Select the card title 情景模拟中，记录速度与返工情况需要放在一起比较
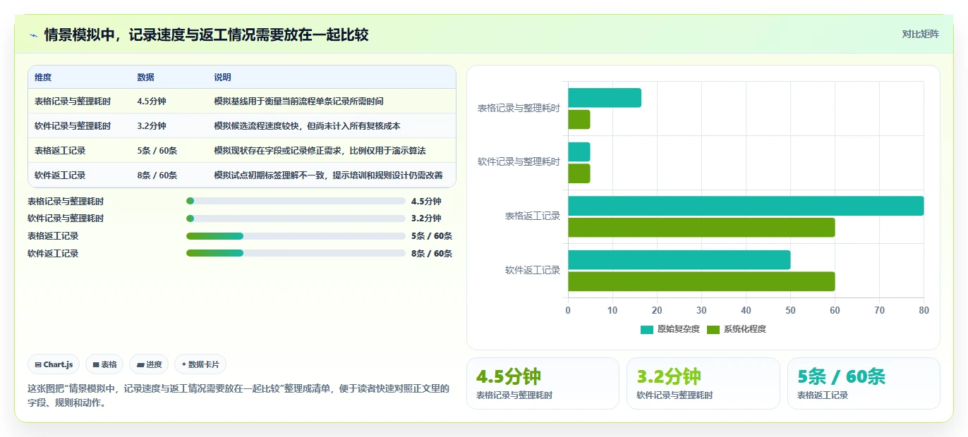This screenshot has height=437, width=968. pyautogui.click(x=206, y=35)
